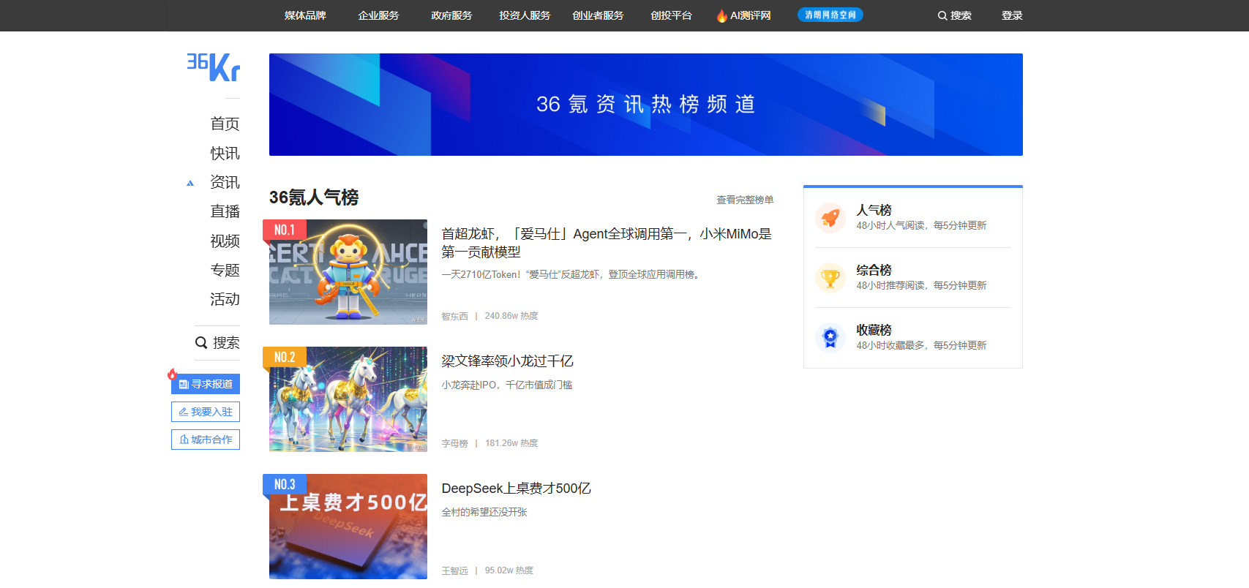Open the NO.2 unicorn horses thumbnail
The image size is (1249, 588).
tap(348, 399)
